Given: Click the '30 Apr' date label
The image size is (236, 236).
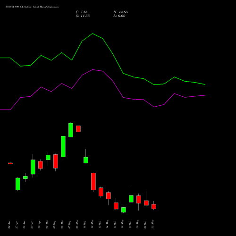Looking at the screenshot, I should (39, 225).
